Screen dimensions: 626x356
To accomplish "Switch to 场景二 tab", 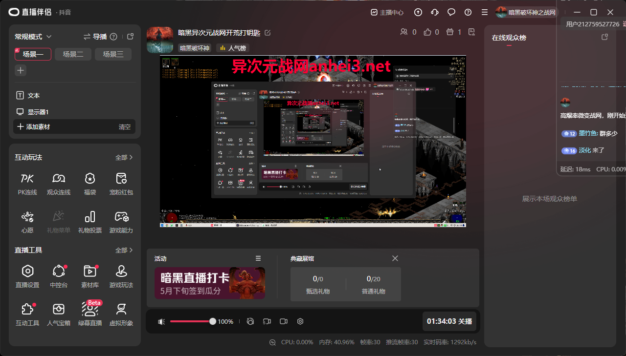I will click(73, 54).
